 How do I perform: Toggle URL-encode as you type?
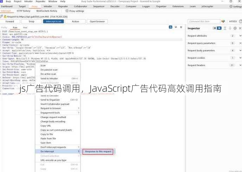(x=58, y=160)
